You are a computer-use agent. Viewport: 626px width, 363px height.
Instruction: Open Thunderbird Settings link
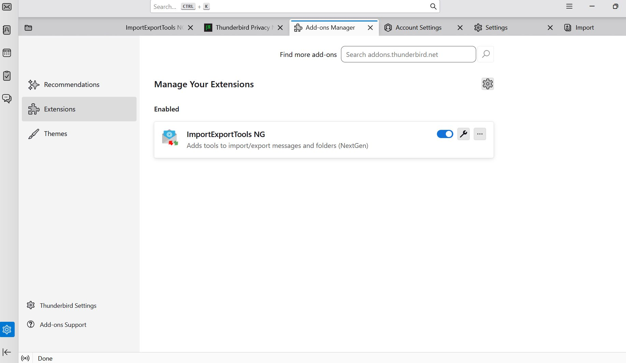click(x=62, y=305)
